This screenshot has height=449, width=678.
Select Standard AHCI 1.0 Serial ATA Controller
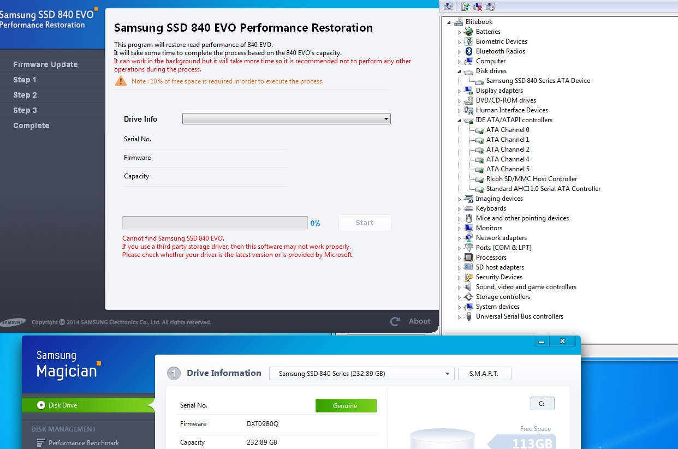[x=543, y=189]
